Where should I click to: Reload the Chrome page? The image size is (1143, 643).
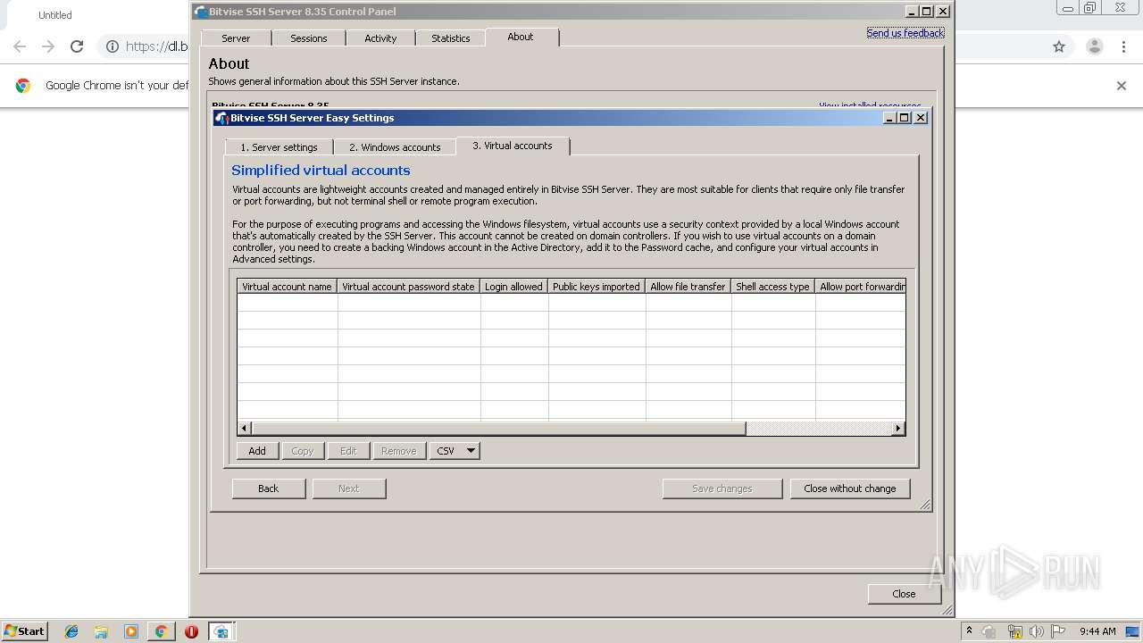[77, 46]
